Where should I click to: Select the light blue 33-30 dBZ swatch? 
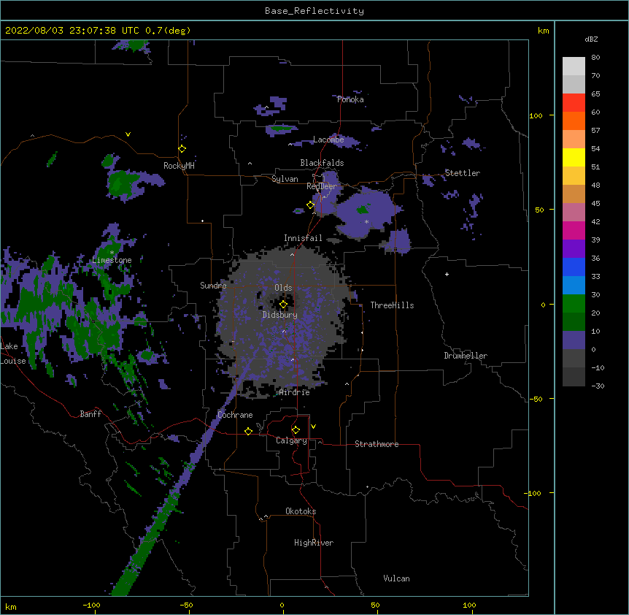574,286
